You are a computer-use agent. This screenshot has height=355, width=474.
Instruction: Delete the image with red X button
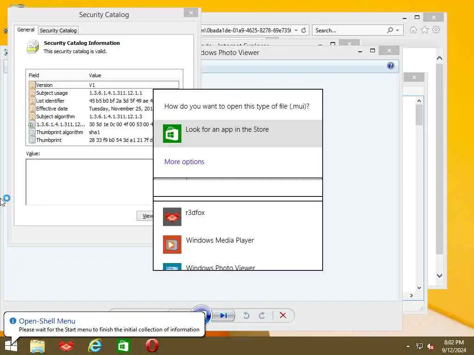coord(283,315)
